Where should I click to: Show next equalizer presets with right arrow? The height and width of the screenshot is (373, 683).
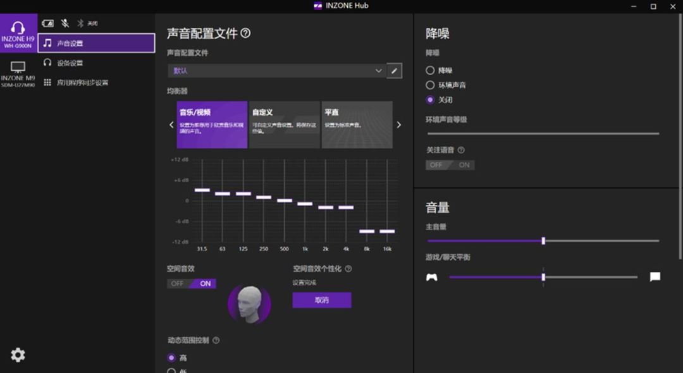pos(398,125)
